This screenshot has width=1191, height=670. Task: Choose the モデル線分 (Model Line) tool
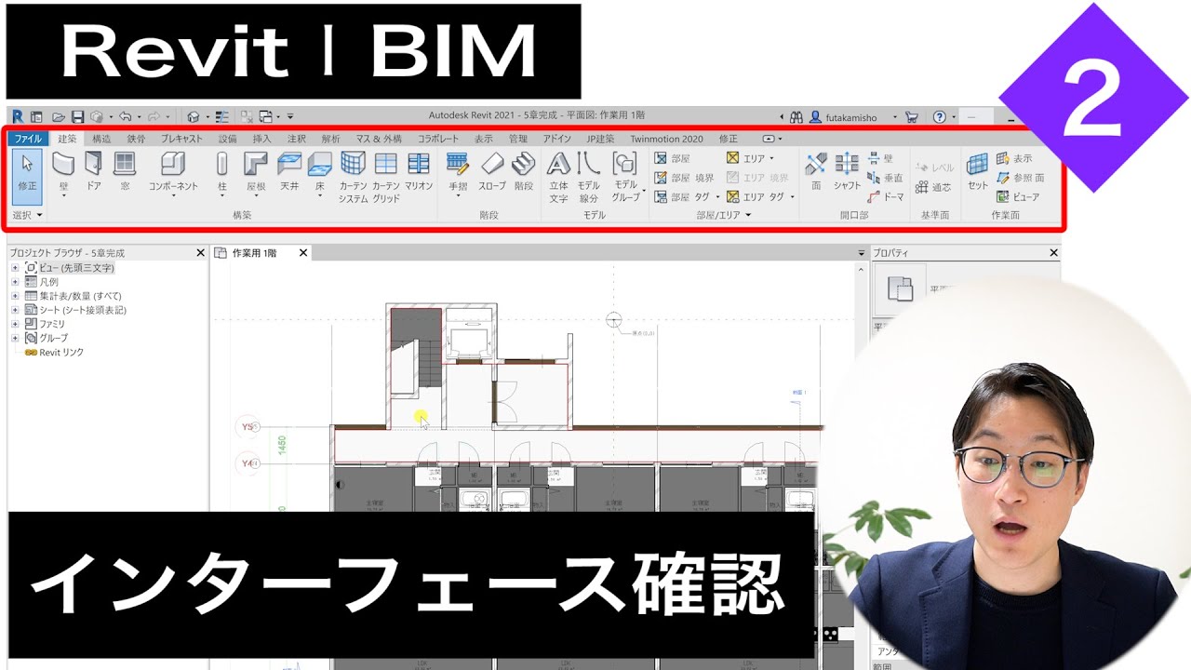coord(588,178)
